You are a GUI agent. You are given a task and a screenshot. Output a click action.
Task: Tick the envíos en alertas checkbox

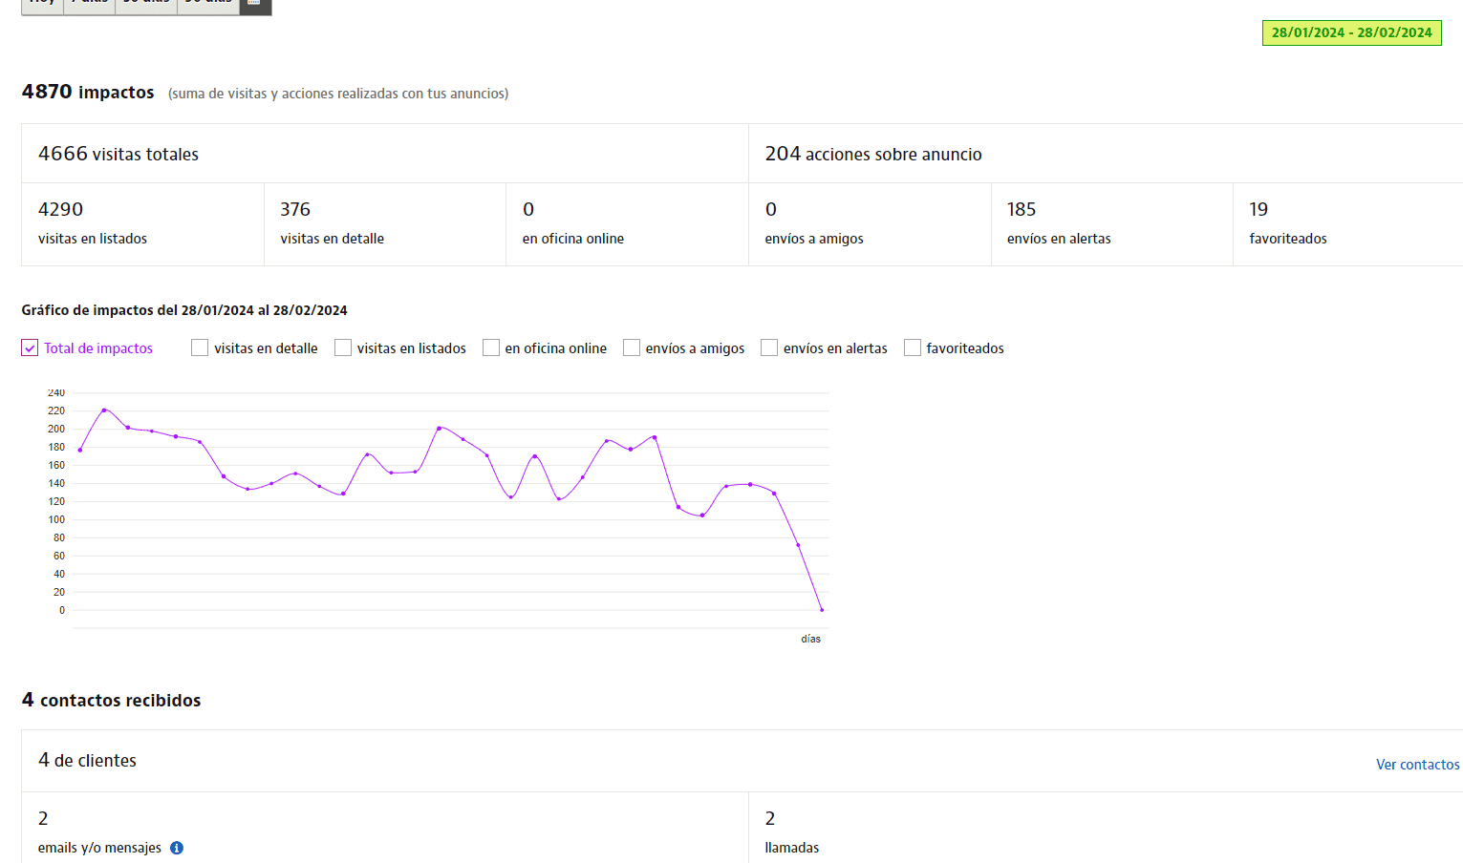pos(769,348)
